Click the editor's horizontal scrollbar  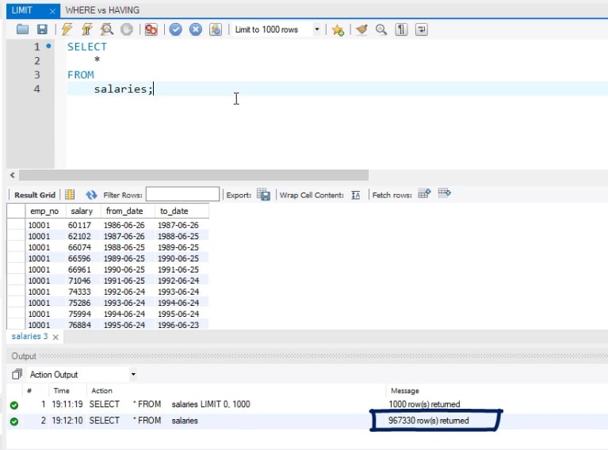[x=190, y=175]
